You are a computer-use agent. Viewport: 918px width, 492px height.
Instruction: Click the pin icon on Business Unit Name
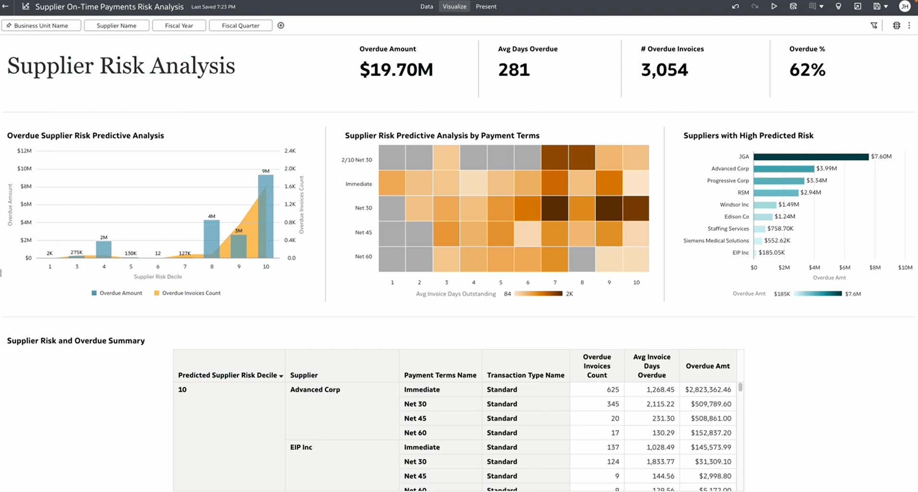pos(9,25)
